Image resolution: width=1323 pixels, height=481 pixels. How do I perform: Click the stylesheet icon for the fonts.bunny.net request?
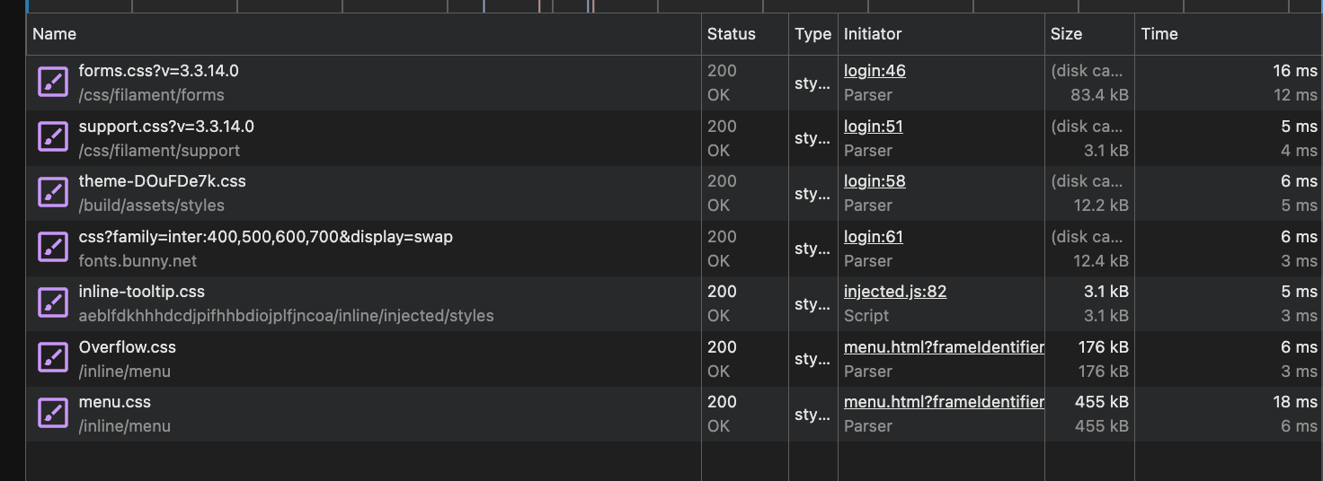pyautogui.click(x=53, y=249)
